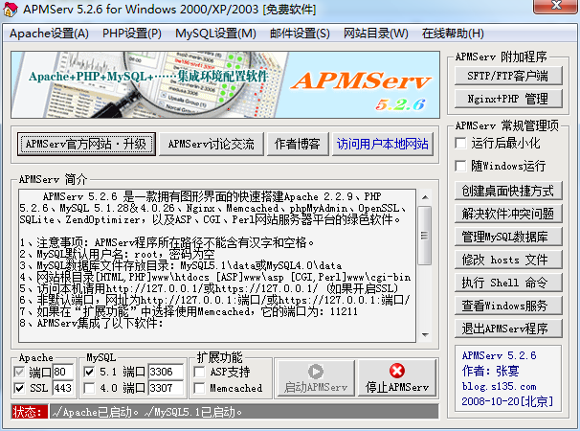Screen dimensions: 580x431
Task: Click the APMServ app icon in title bar
Action: (x=10, y=9)
